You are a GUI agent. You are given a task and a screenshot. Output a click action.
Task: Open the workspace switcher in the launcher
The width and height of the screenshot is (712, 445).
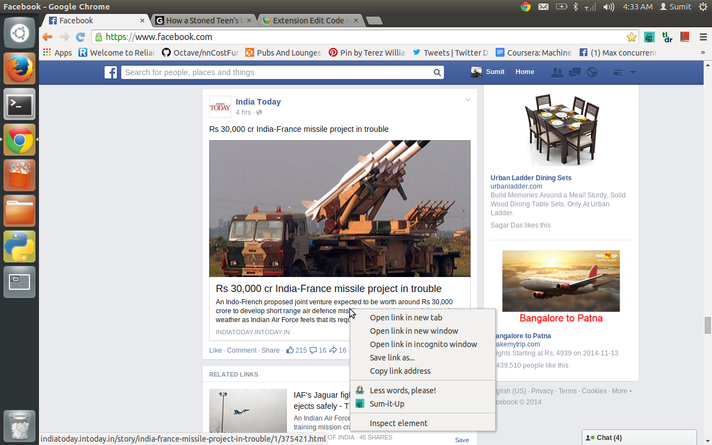point(19,282)
